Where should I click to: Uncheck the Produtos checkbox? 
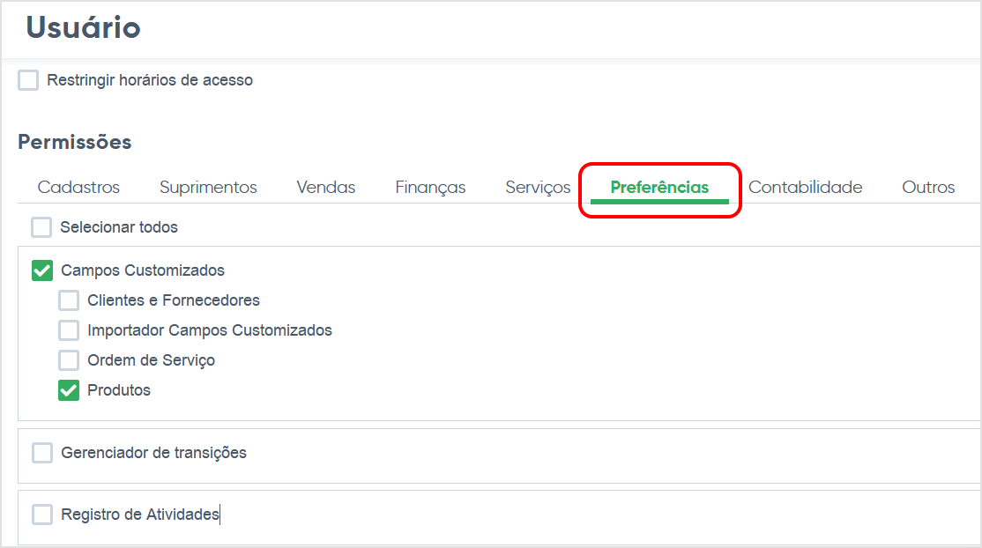pos(68,390)
